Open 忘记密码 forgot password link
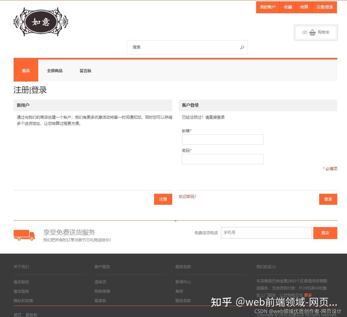347x317 pixels. [x=187, y=196]
